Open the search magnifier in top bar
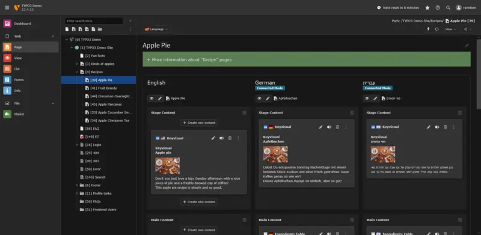 (x=448, y=8)
